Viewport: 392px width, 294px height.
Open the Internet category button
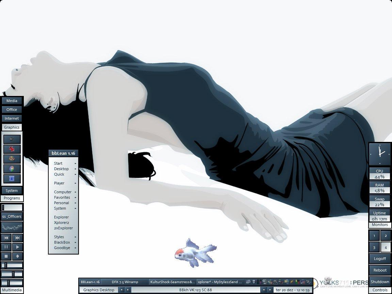tap(12, 118)
